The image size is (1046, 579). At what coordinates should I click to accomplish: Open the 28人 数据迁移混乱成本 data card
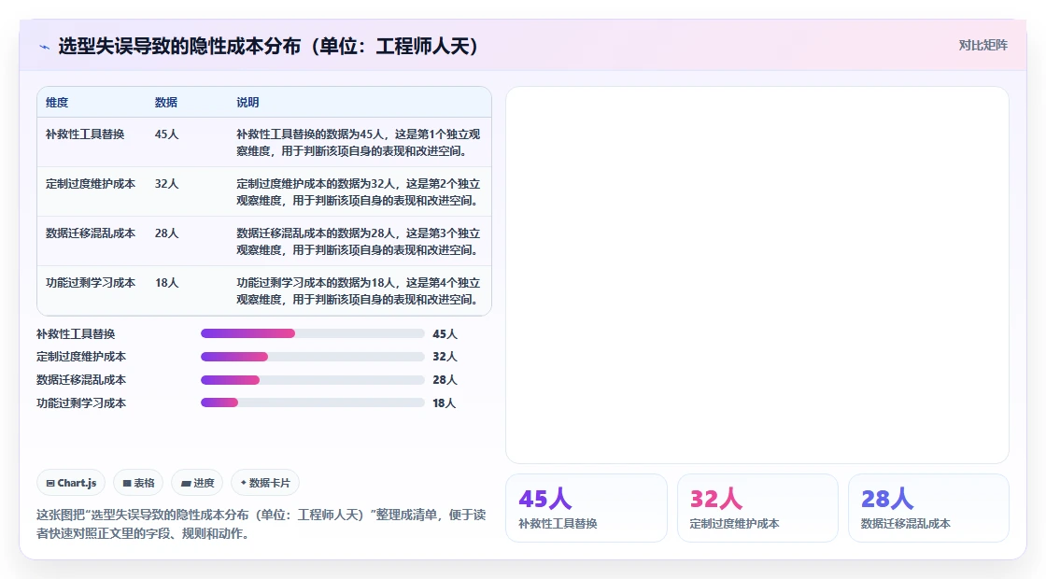click(928, 508)
